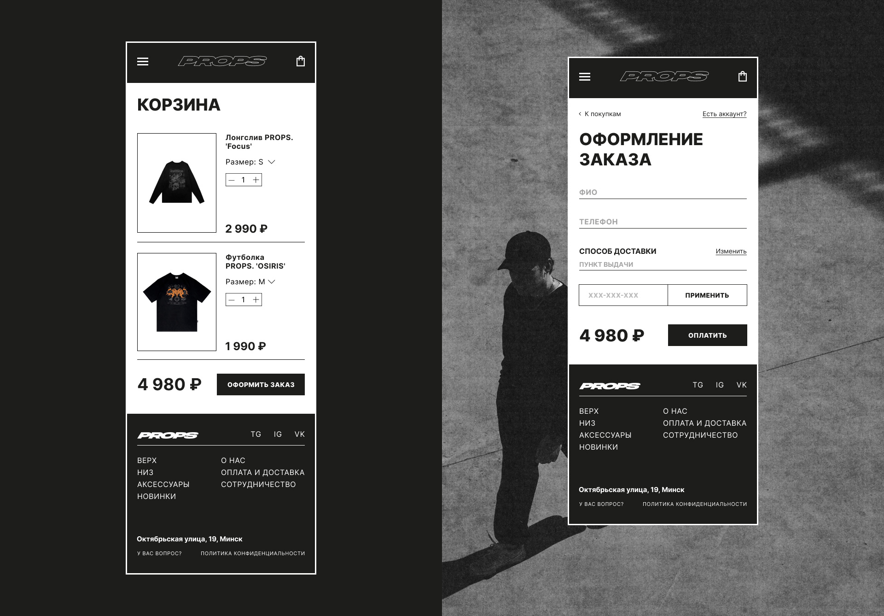884x616 pixels.
Task: Open TG social link in checkout footer
Action: coord(698,385)
